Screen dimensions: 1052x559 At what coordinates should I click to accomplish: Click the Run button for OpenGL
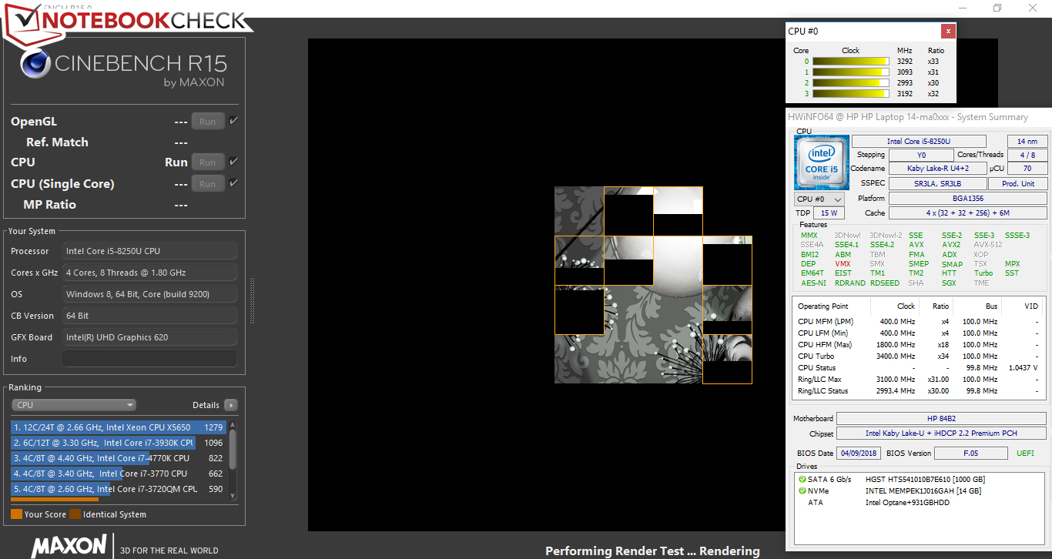click(208, 122)
